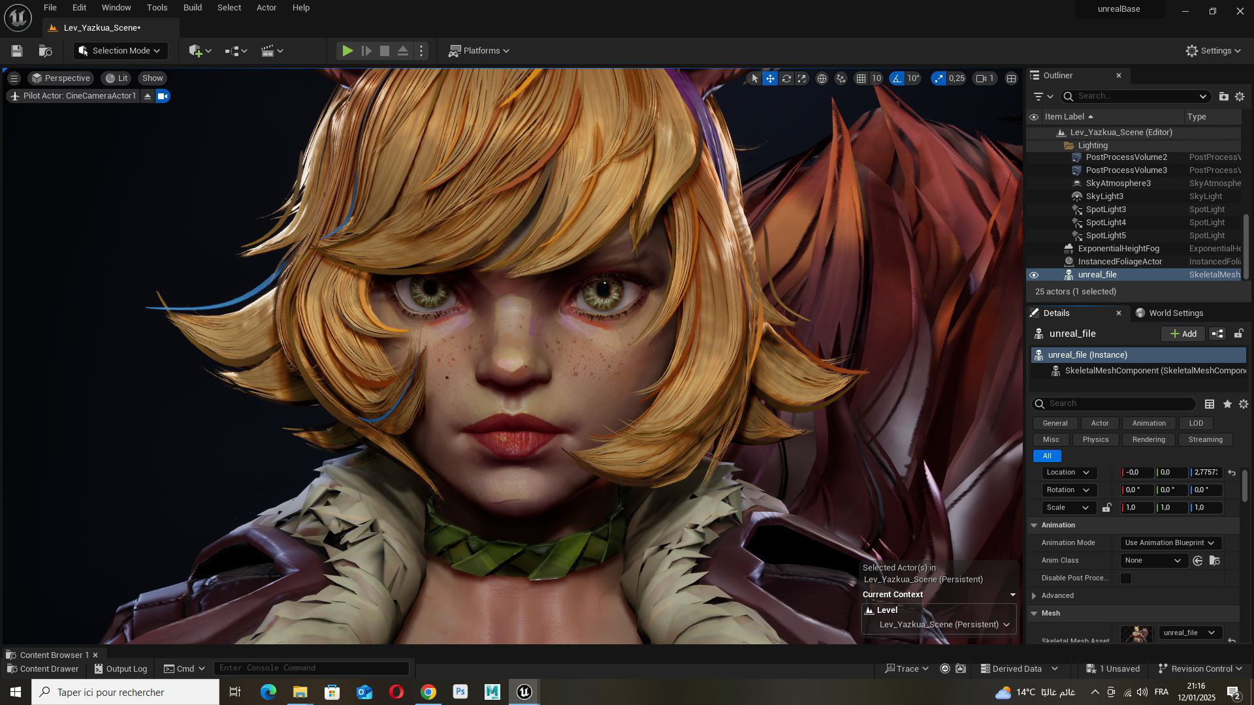The height and width of the screenshot is (705, 1254).
Task: Enable Disable Post Process Blueprint checkbox
Action: (x=1126, y=578)
